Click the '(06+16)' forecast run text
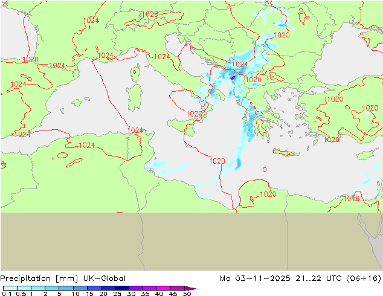383x296 pixels. 364,278
